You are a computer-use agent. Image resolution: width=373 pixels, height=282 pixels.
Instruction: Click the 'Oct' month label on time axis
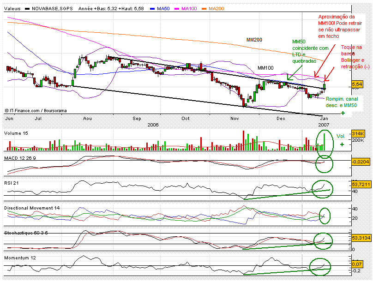(x=185, y=119)
